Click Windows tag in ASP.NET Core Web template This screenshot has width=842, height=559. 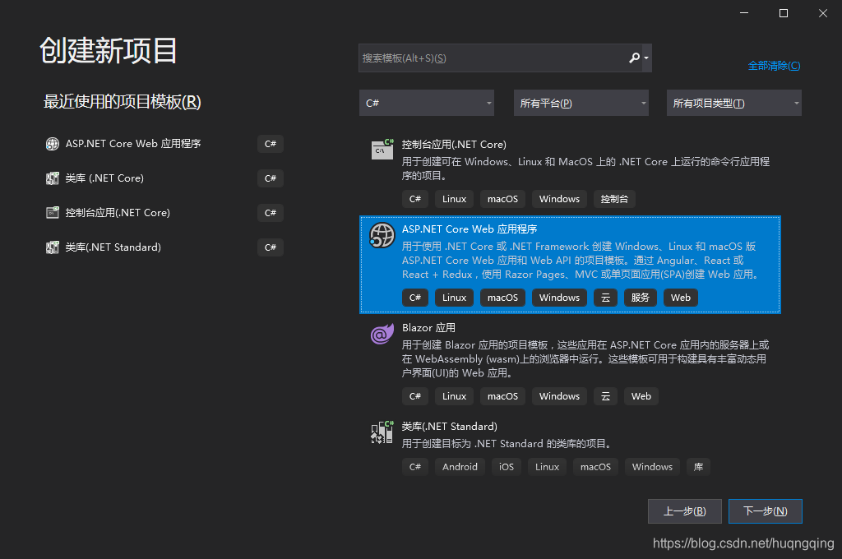[559, 298]
